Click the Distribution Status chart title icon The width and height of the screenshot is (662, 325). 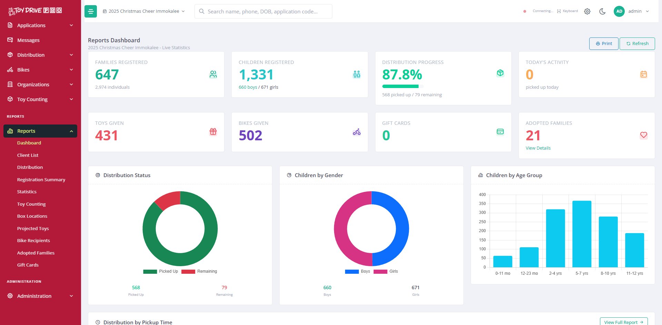click(98, 175)
